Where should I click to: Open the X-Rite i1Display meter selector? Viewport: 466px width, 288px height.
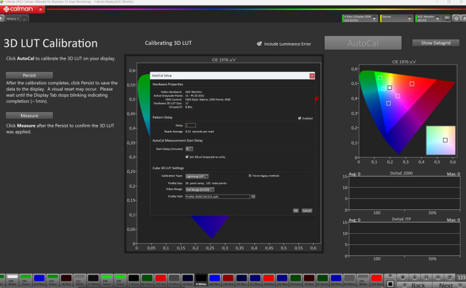pos(359,19)
